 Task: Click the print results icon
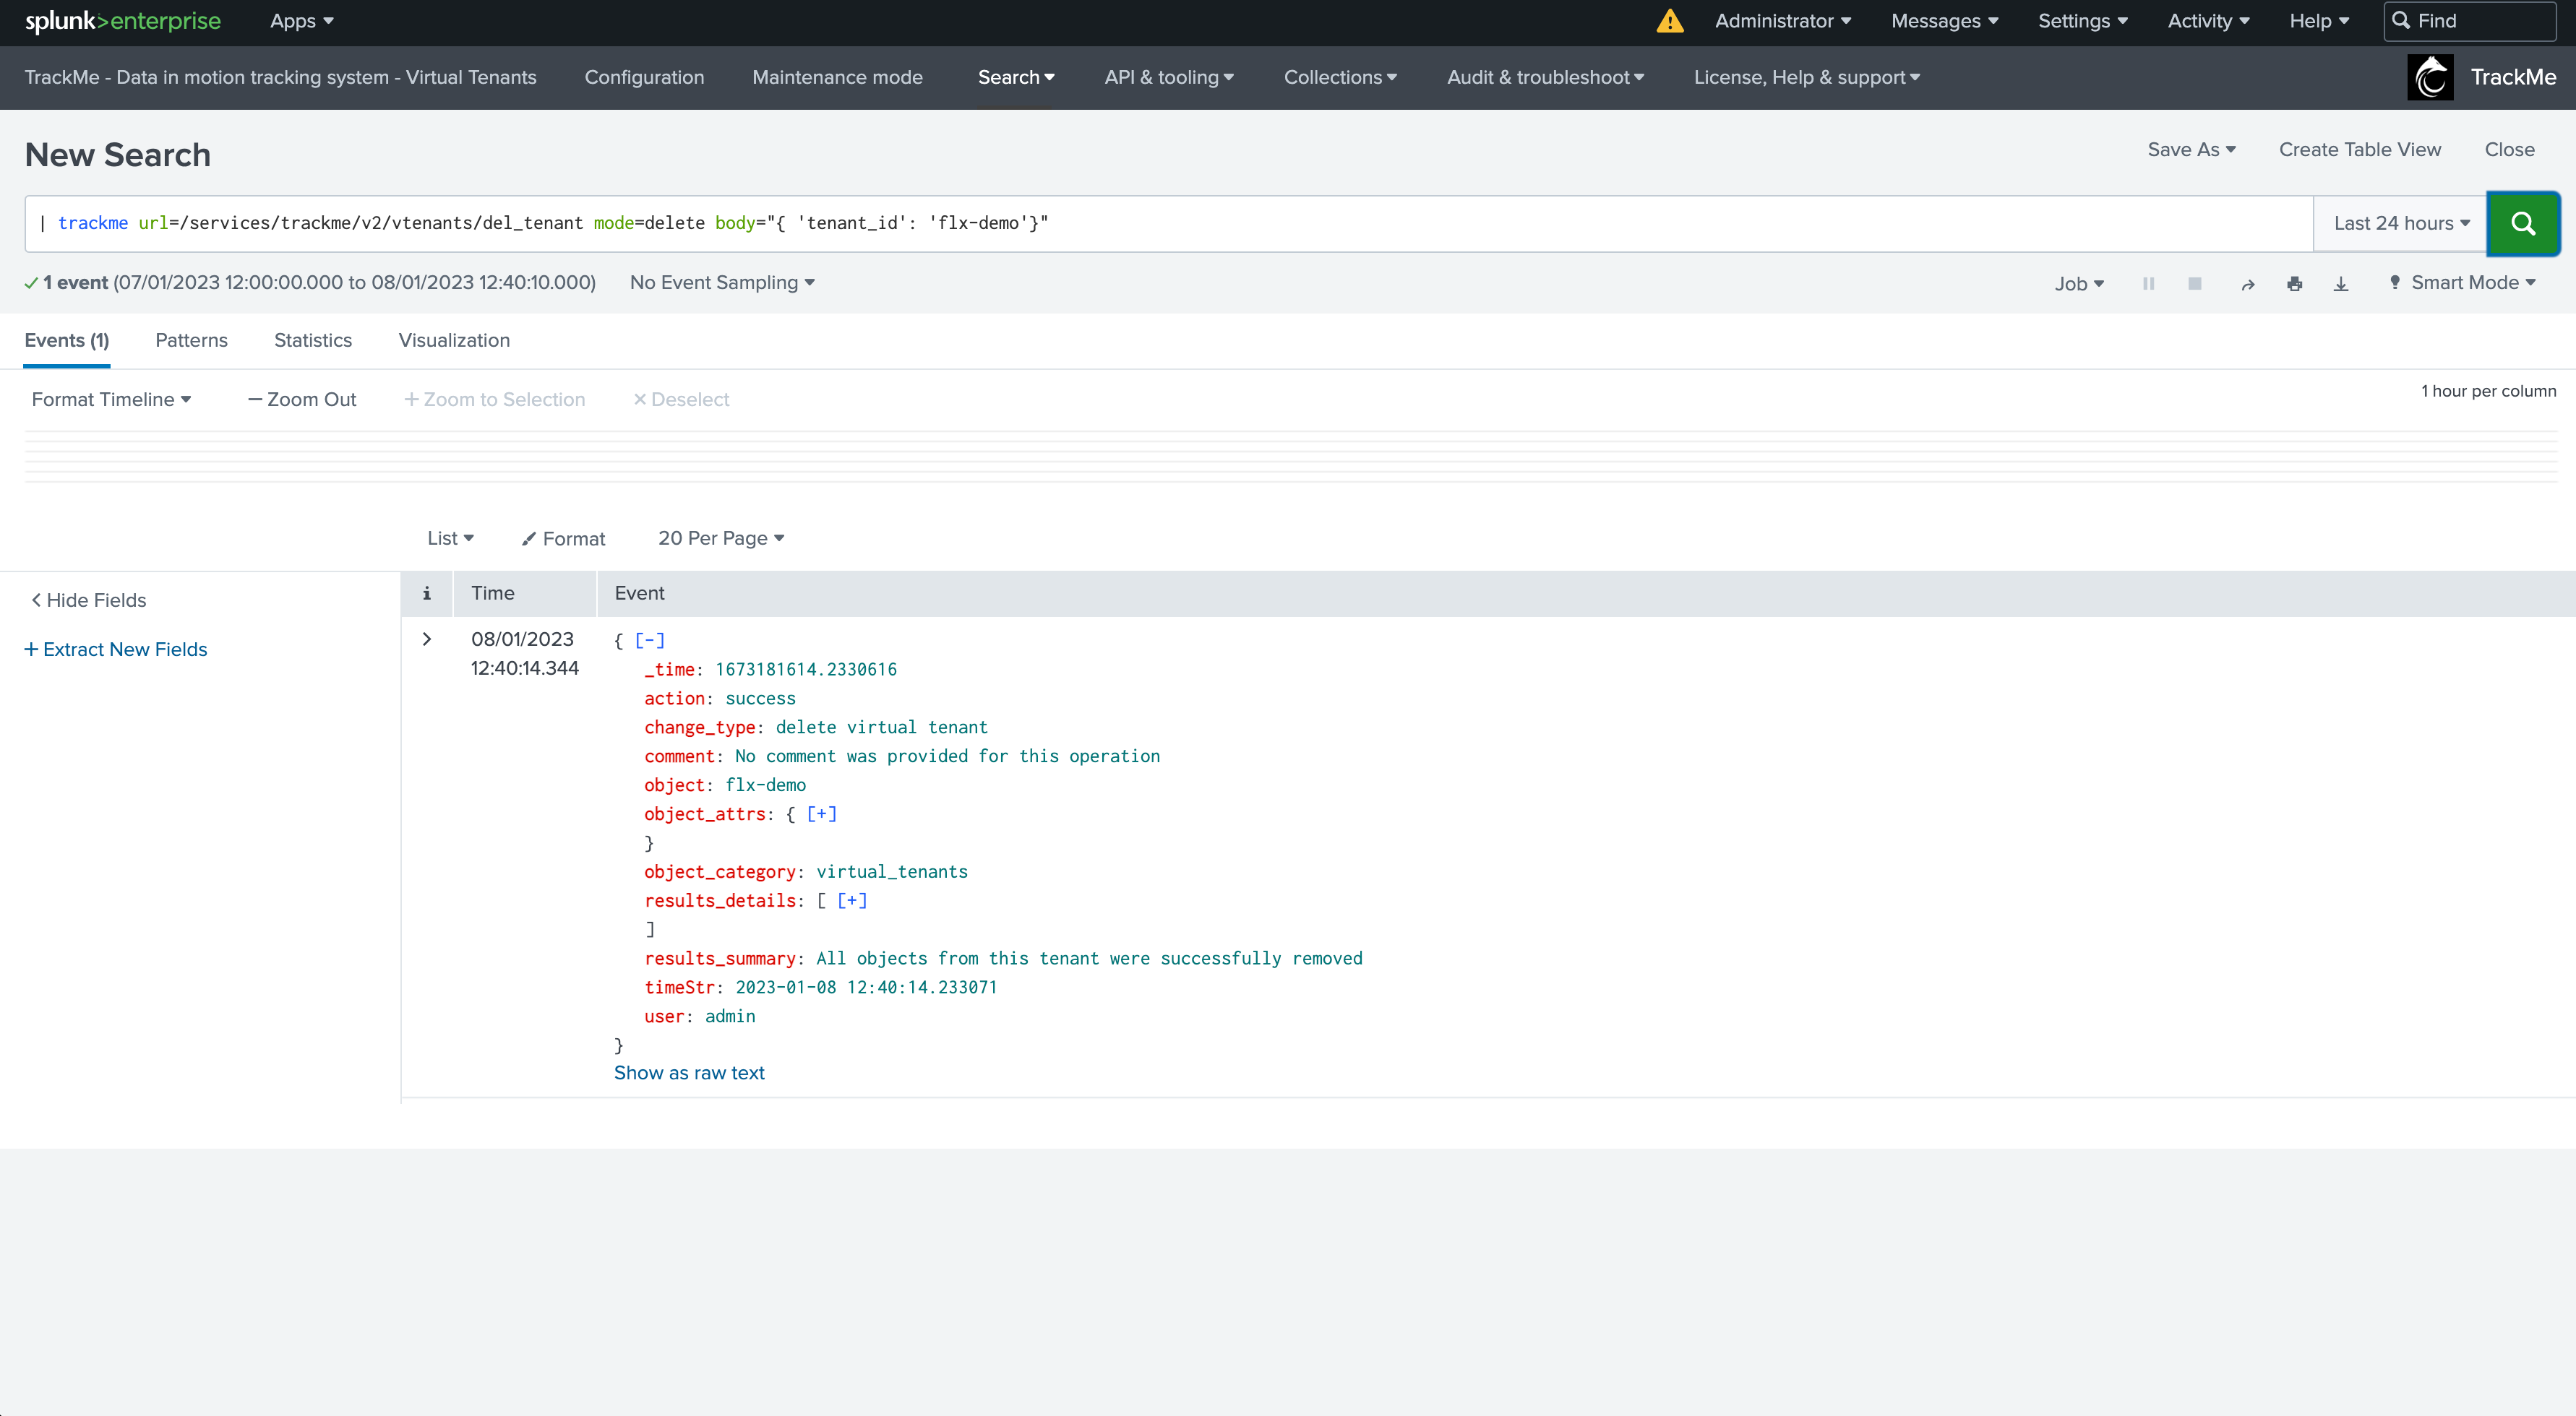[x=2294, y=285]
